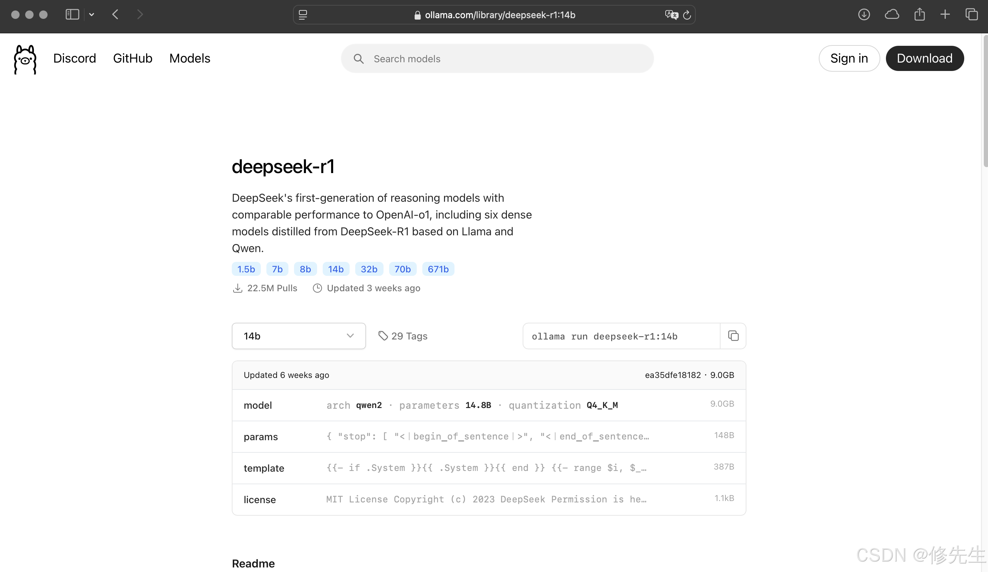This screenshot has width=988, height=572.
Task: Open Safari share sheet
Action: 919,14
